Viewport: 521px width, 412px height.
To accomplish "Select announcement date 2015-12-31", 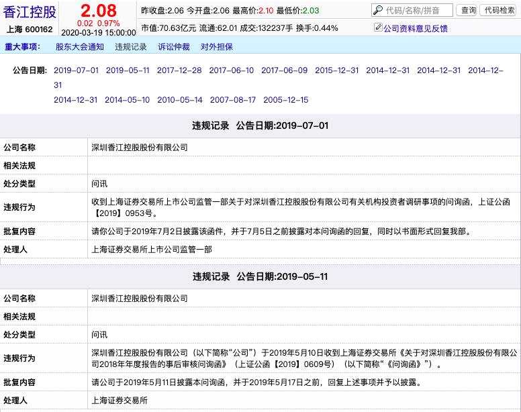I will (x=337, y=70).
